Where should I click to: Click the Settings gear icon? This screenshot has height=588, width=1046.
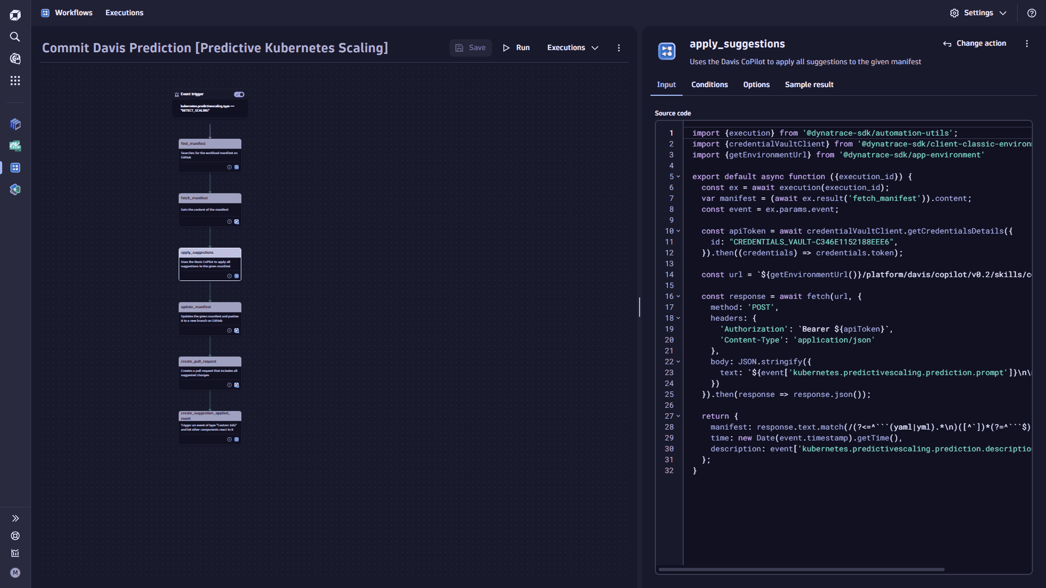tap(954, 13)
